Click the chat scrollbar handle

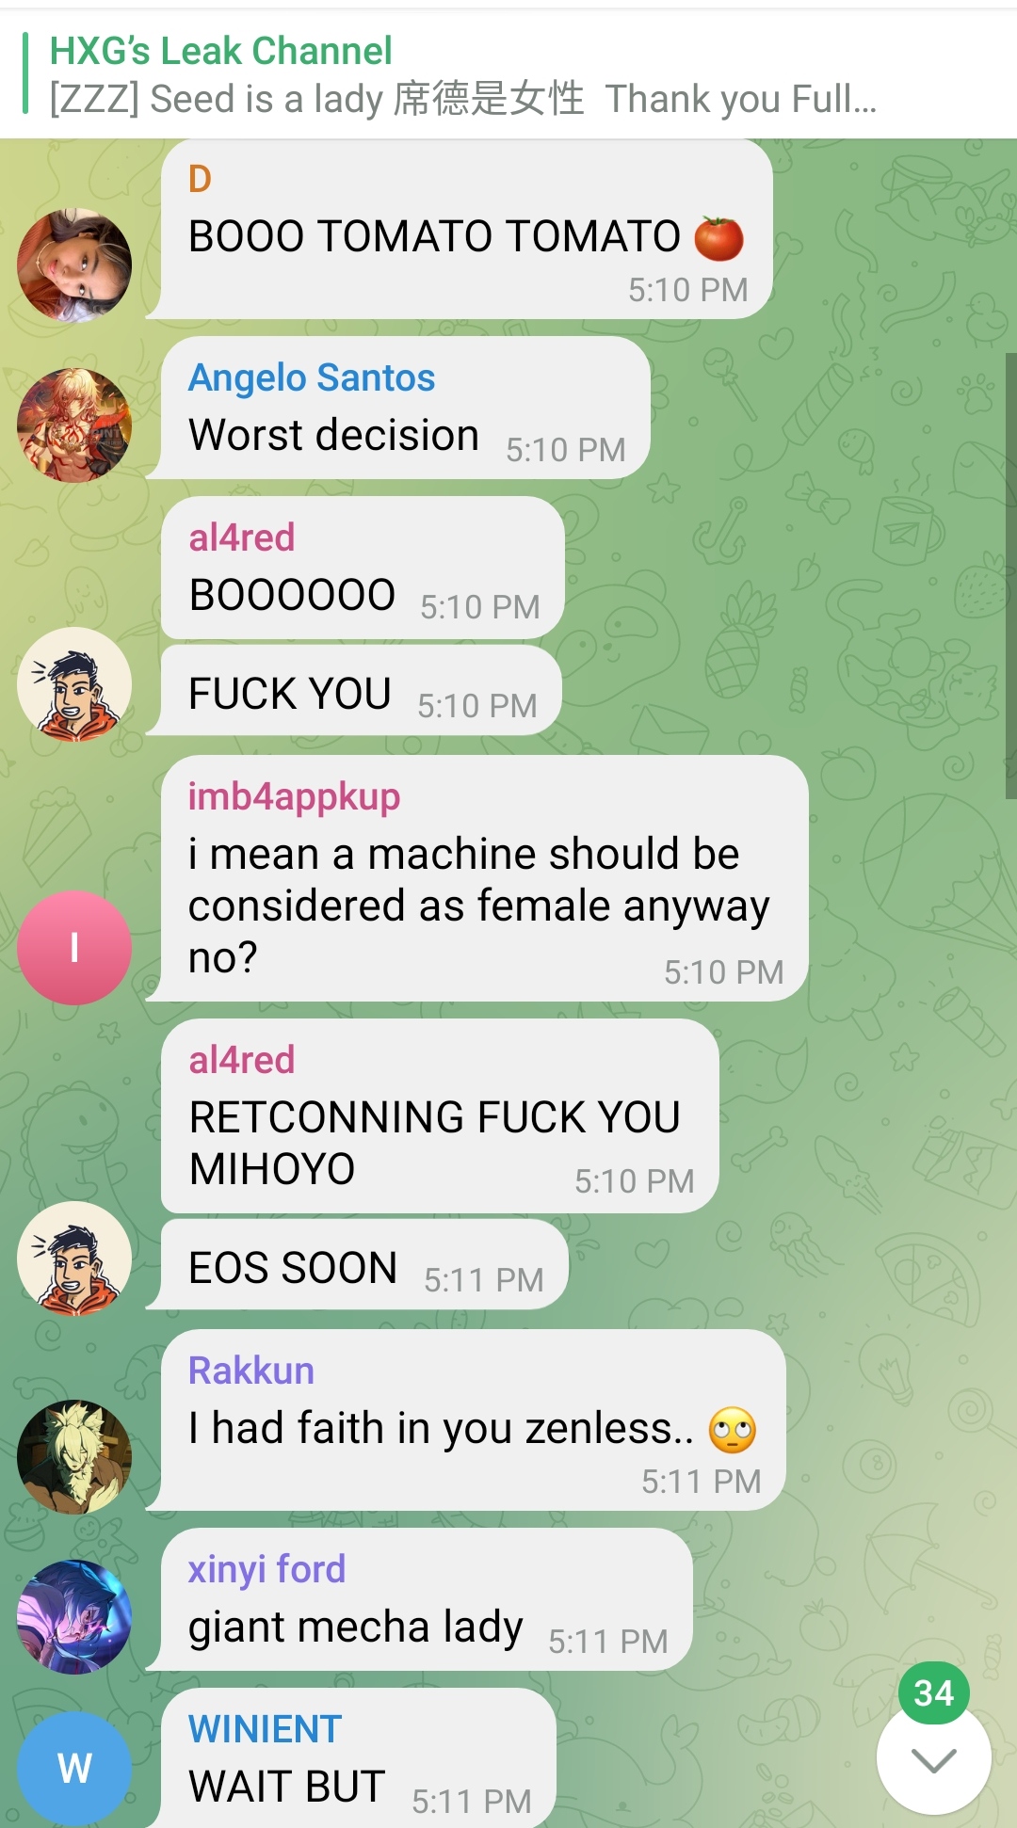click(x=1011, y=576)
